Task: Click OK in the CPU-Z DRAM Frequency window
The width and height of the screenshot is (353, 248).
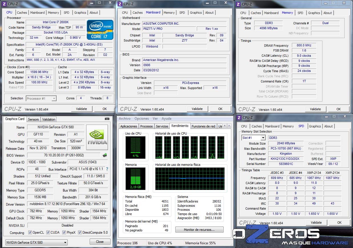Action: point(338,109)
